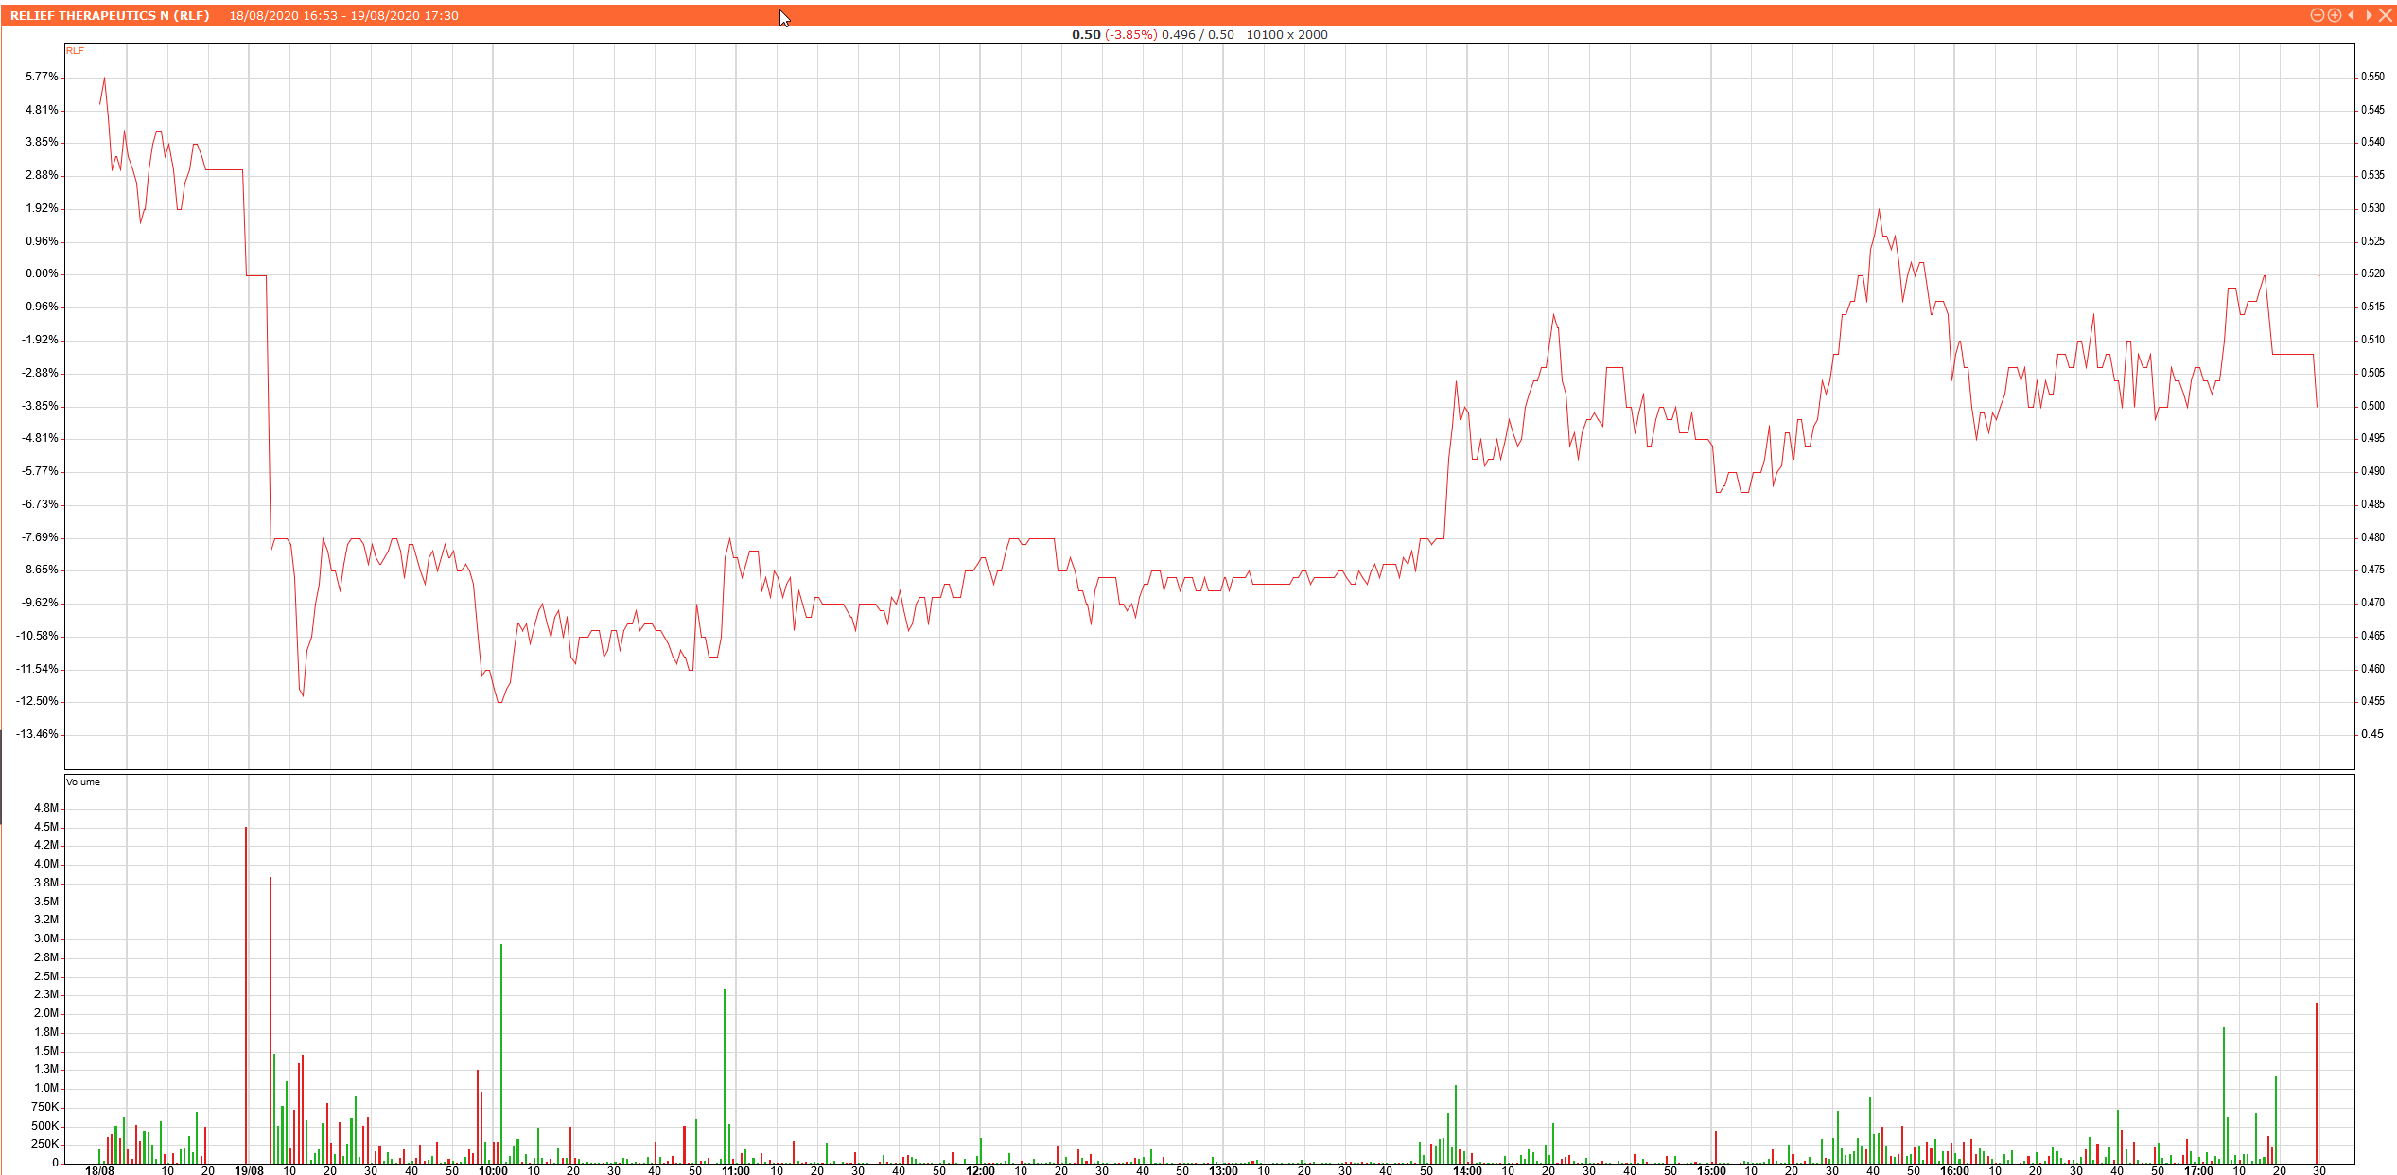Click the 14:00 time axis marker
The width and height of the screenshot is (2397, 1175).
point(1467,1170)
